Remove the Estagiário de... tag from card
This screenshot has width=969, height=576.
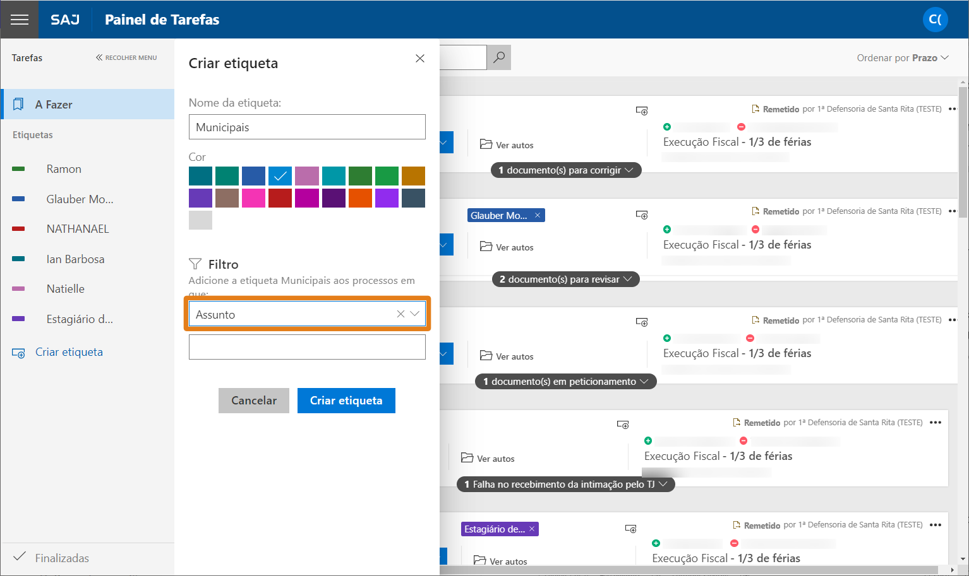(x=532, y=529)
